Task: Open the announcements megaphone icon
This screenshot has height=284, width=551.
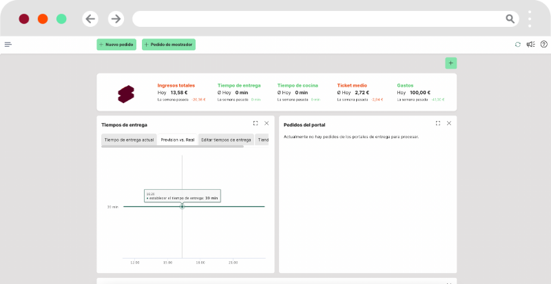Action: [530, 45]
